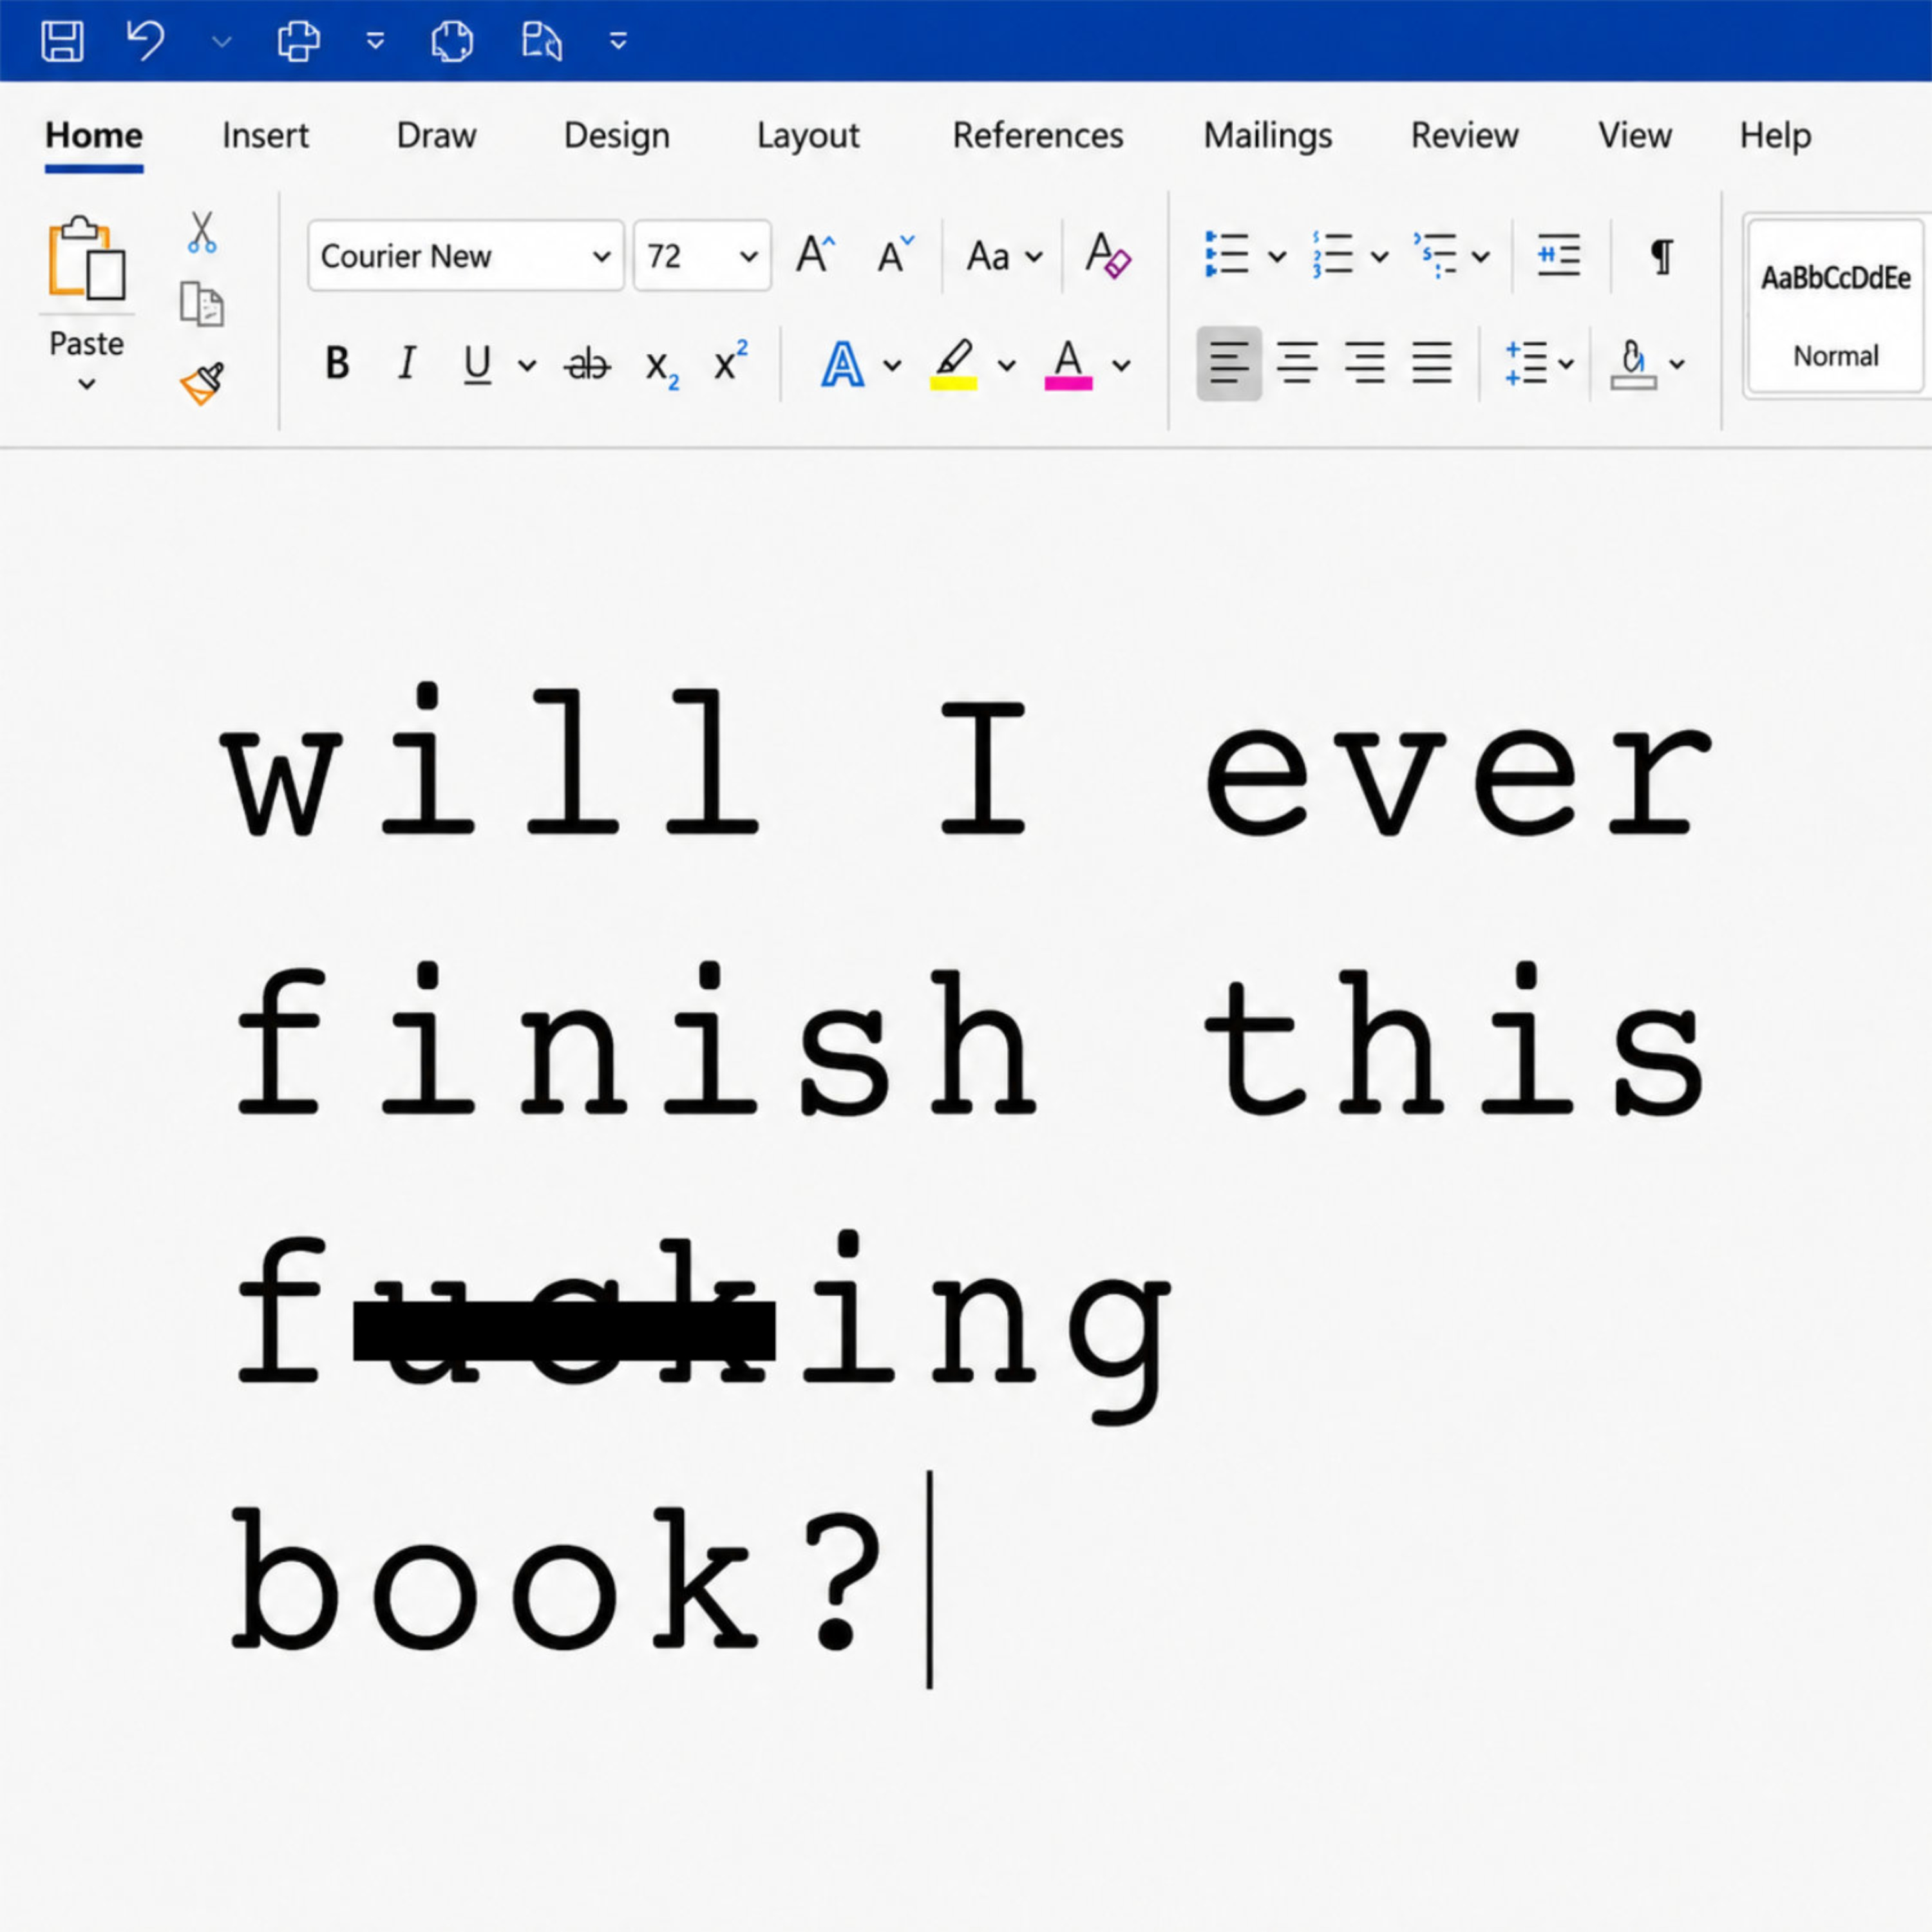Open the font color options arrow

click(x=1122, y=366)
